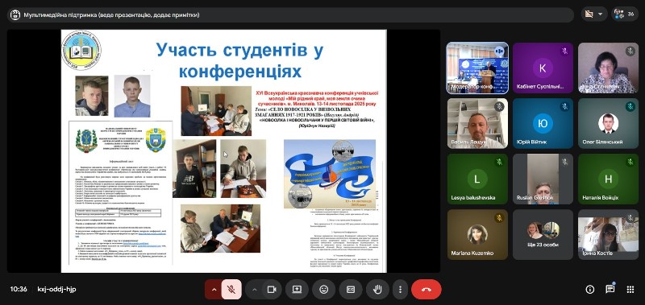Viewport: 645px width, 305px height.
Task: Click the slide title Участь студентів у конференціях
Action: point(239,60)
